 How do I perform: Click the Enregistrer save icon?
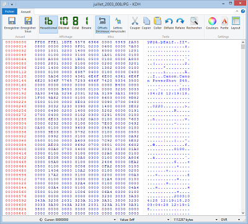click(12, 21)
